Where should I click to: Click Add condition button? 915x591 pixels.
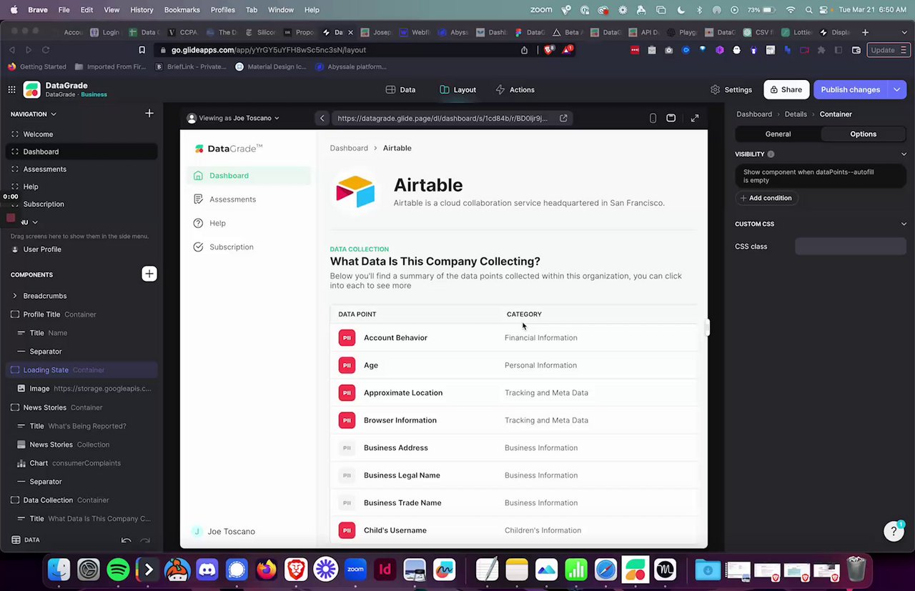[766, 198]
